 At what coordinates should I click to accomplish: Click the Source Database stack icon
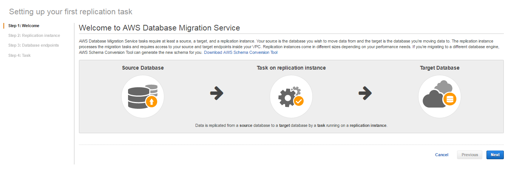(143, 96)
